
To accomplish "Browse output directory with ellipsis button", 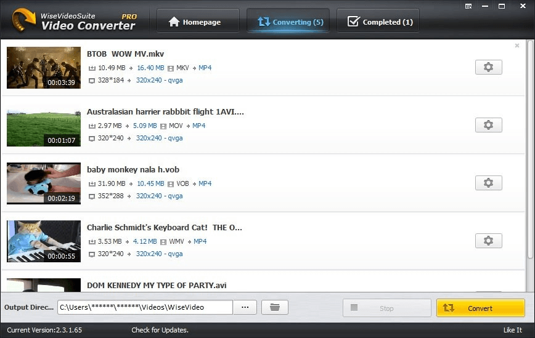I will (245, 307).
